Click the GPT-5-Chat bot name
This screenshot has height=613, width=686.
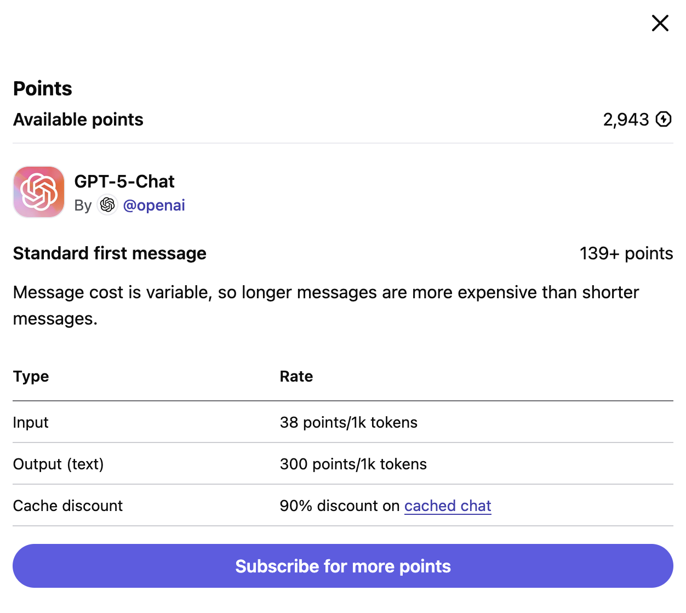coord(124,181)
